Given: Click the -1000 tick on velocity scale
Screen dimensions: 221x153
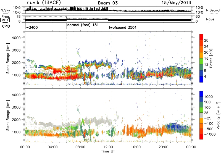Looking at the screenshot, I should click(210, 134).
